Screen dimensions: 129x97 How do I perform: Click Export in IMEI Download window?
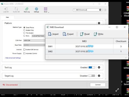pos(68,34)
